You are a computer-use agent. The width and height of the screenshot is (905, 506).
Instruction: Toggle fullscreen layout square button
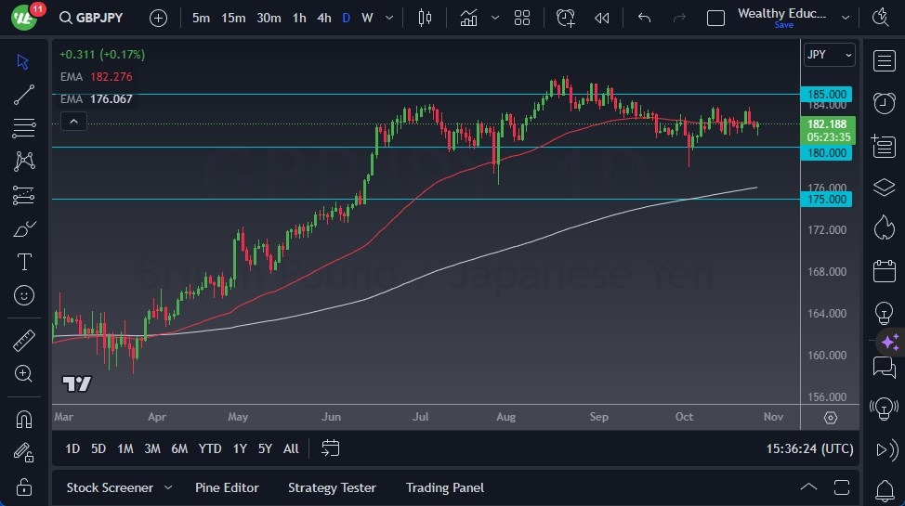click(x=715, y=18)
